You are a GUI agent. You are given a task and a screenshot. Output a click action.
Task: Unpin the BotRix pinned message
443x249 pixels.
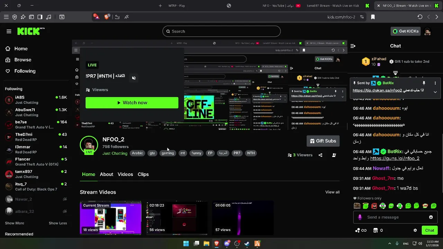tap(424, 83)
